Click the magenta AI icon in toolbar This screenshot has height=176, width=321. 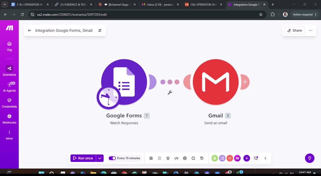point(237,158)
